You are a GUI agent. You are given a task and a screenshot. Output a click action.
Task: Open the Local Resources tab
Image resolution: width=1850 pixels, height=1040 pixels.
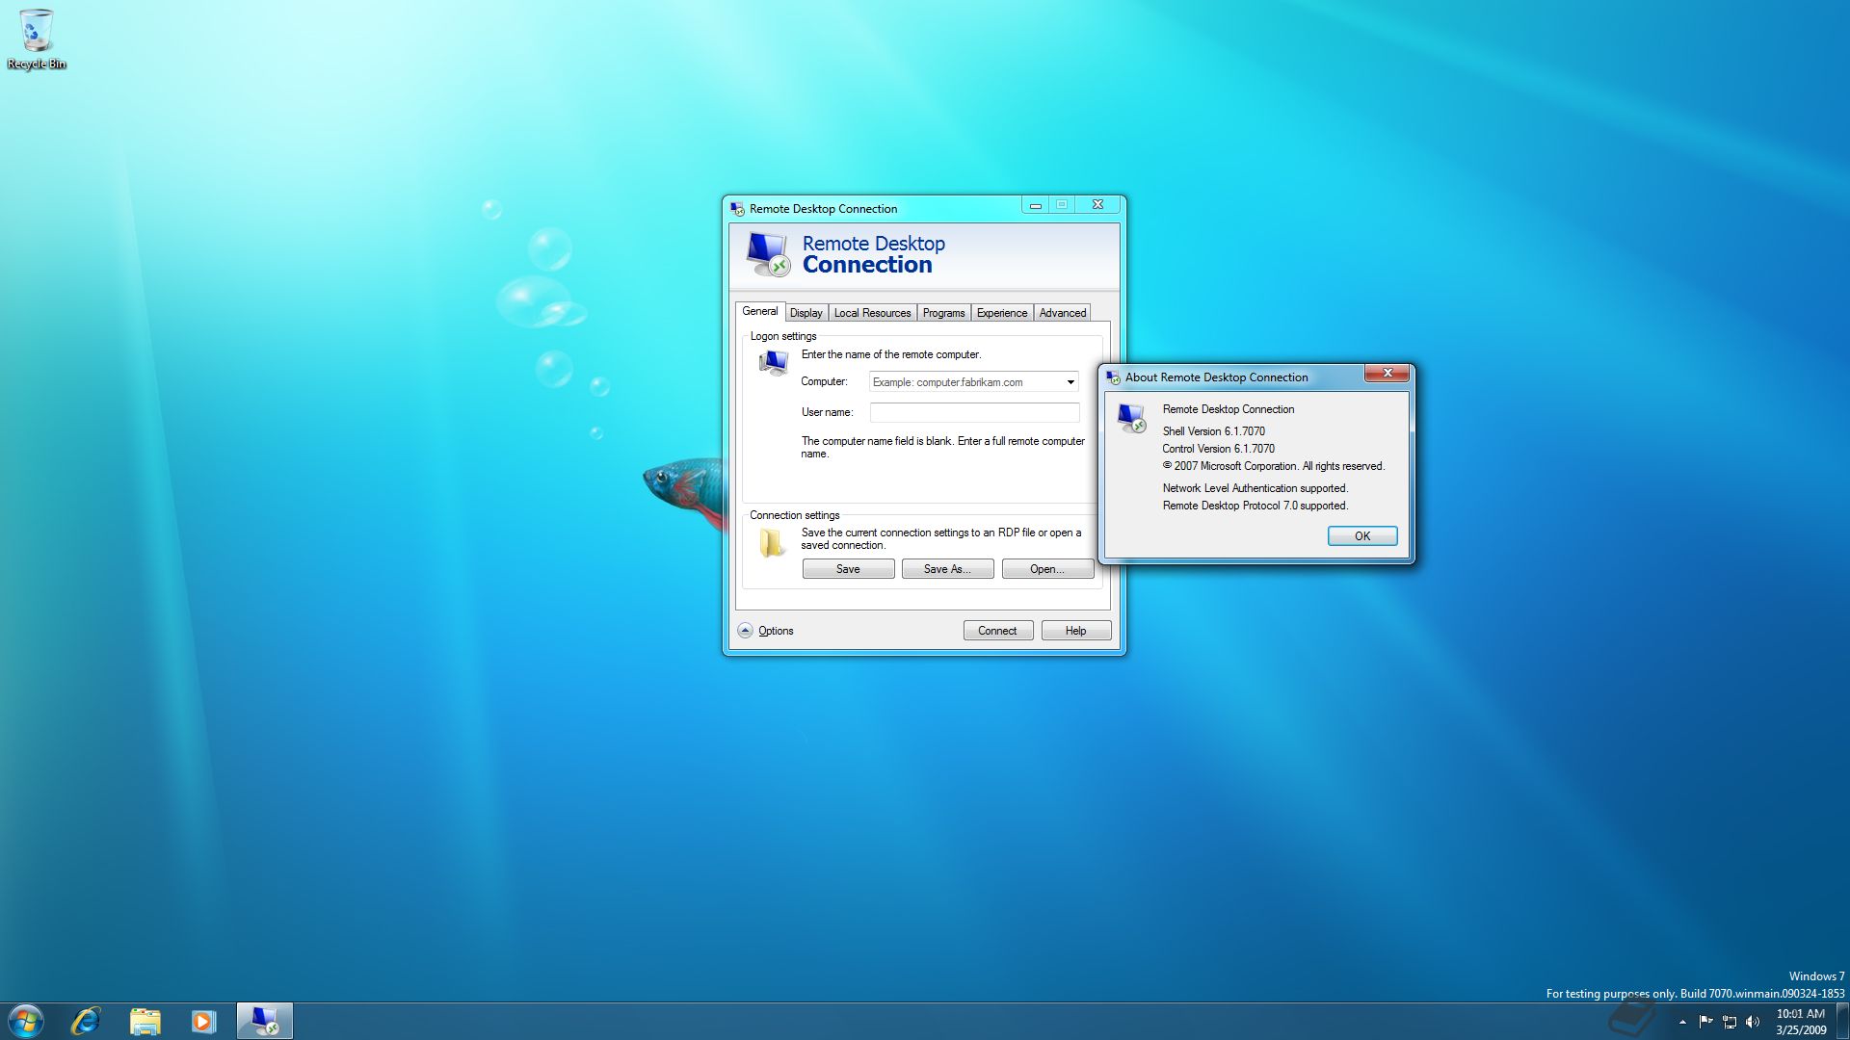[x=872, y=313]
